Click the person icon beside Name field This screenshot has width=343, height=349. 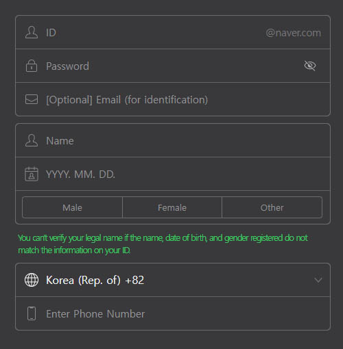32,140
